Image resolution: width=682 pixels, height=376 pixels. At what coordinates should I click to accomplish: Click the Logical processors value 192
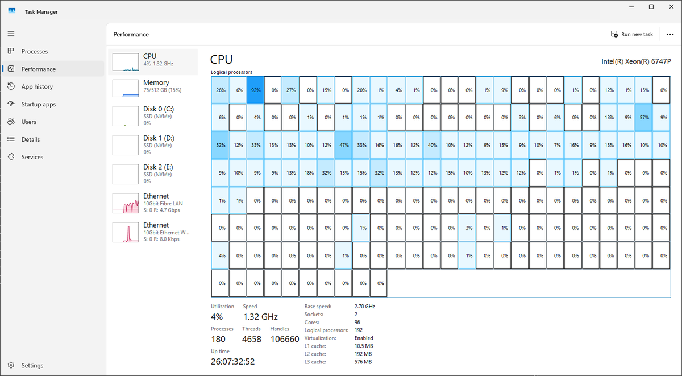[359, 330]
